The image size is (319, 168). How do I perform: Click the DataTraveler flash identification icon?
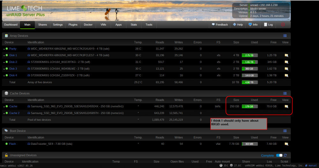[29, 144]
